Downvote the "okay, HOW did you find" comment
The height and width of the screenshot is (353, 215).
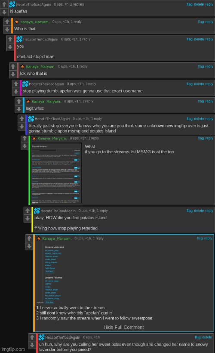click(x=28, y=218)
